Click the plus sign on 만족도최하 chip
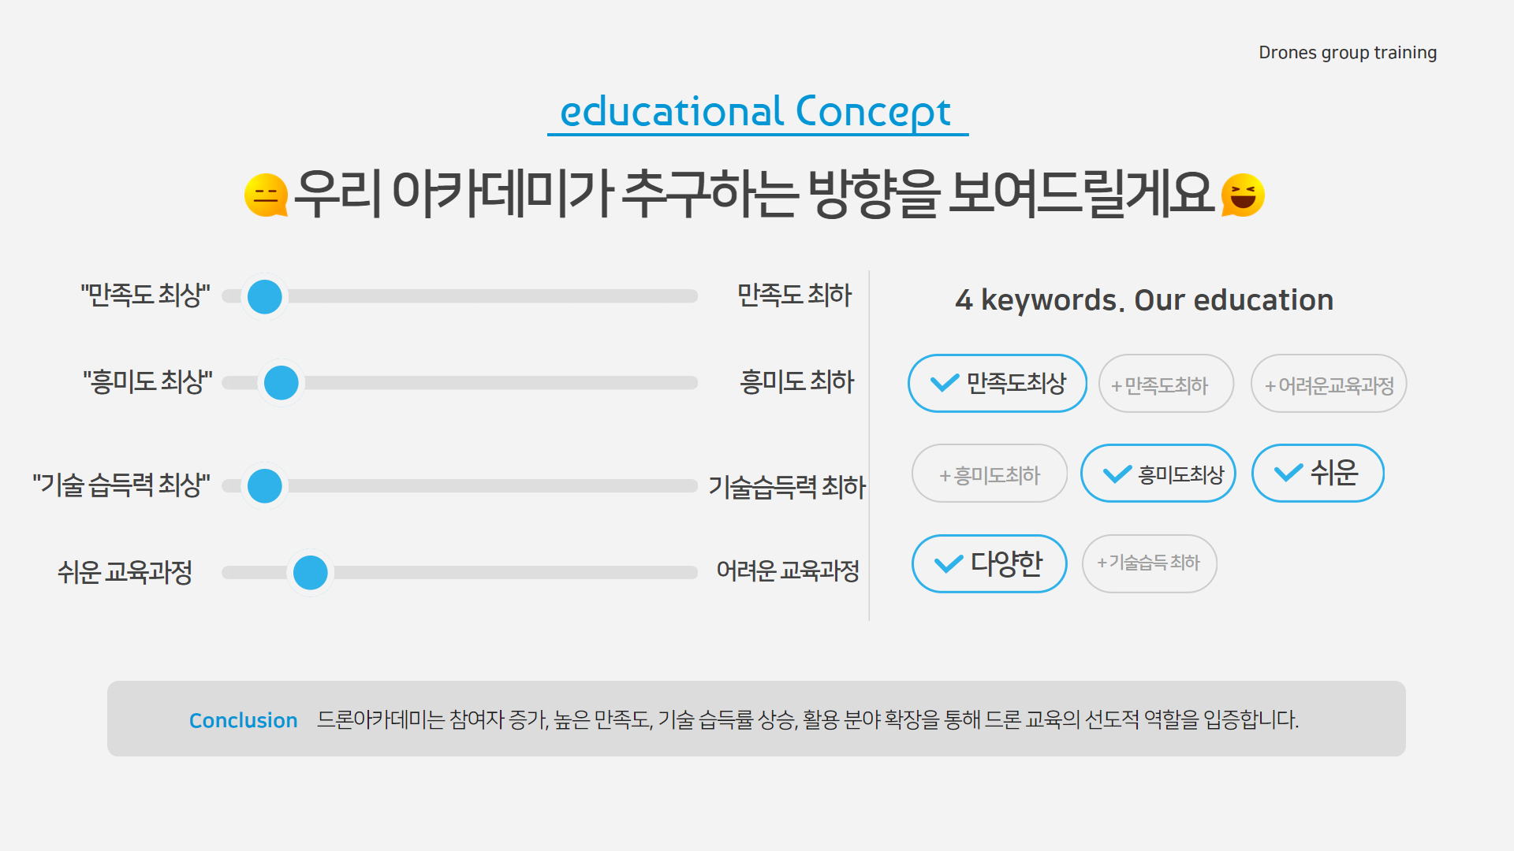1514x851 pixels. [1116, 386]
